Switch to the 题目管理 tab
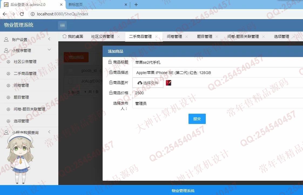303x195 pixels. [x=205, y=36]
